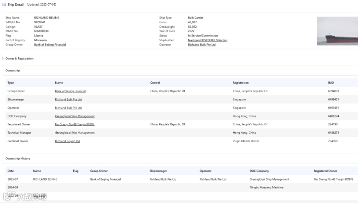Select year of build 2022

[191, 31]
